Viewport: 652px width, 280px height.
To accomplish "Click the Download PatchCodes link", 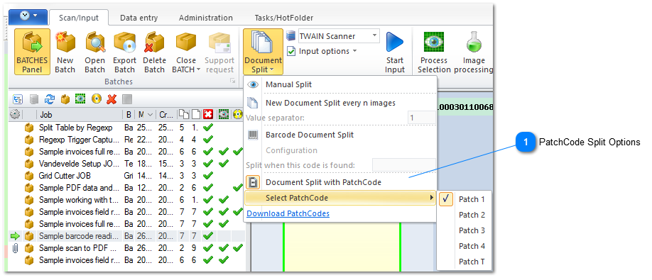I will [288, 213].
